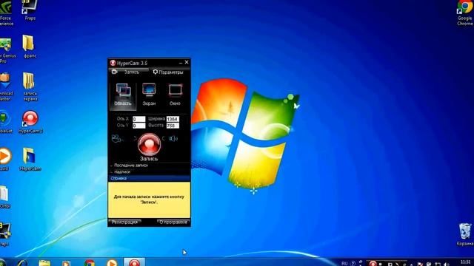Open the Fraps desktop shortcut

[30, 10]
